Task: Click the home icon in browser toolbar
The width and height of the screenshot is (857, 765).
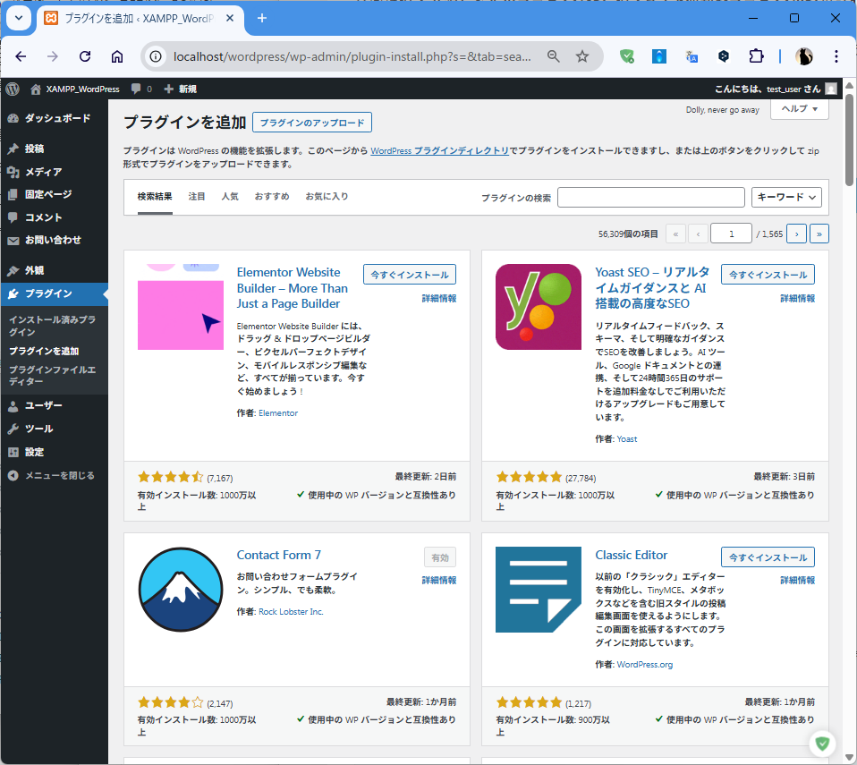Action: tap(117, 56)
